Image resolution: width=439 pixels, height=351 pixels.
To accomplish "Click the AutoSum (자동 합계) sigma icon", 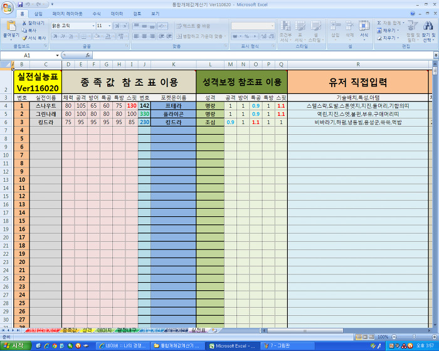I will (x=379, y=23).
